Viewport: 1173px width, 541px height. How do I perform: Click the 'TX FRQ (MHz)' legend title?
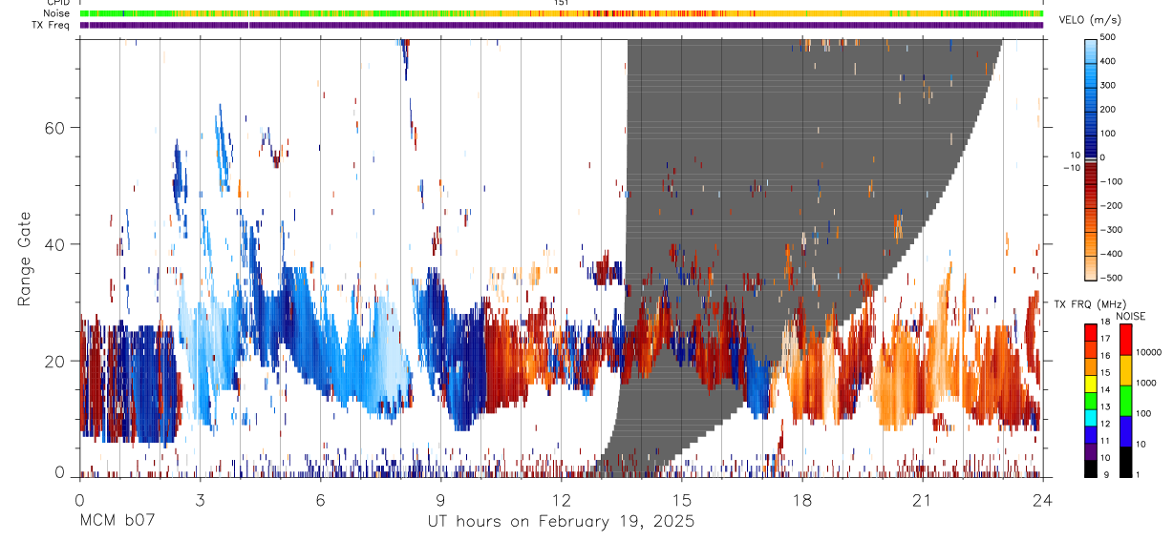click(x=1088, y=304)
